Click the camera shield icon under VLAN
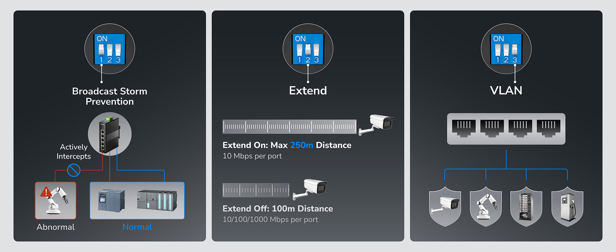The image size is (616, 252). (445, 207)
